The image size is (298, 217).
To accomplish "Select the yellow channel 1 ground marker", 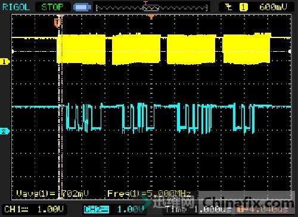I will click(x=4, y=62).
